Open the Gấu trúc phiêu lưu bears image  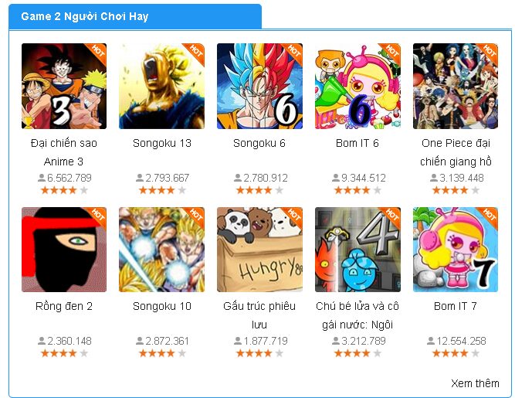(x=259, y=250)
